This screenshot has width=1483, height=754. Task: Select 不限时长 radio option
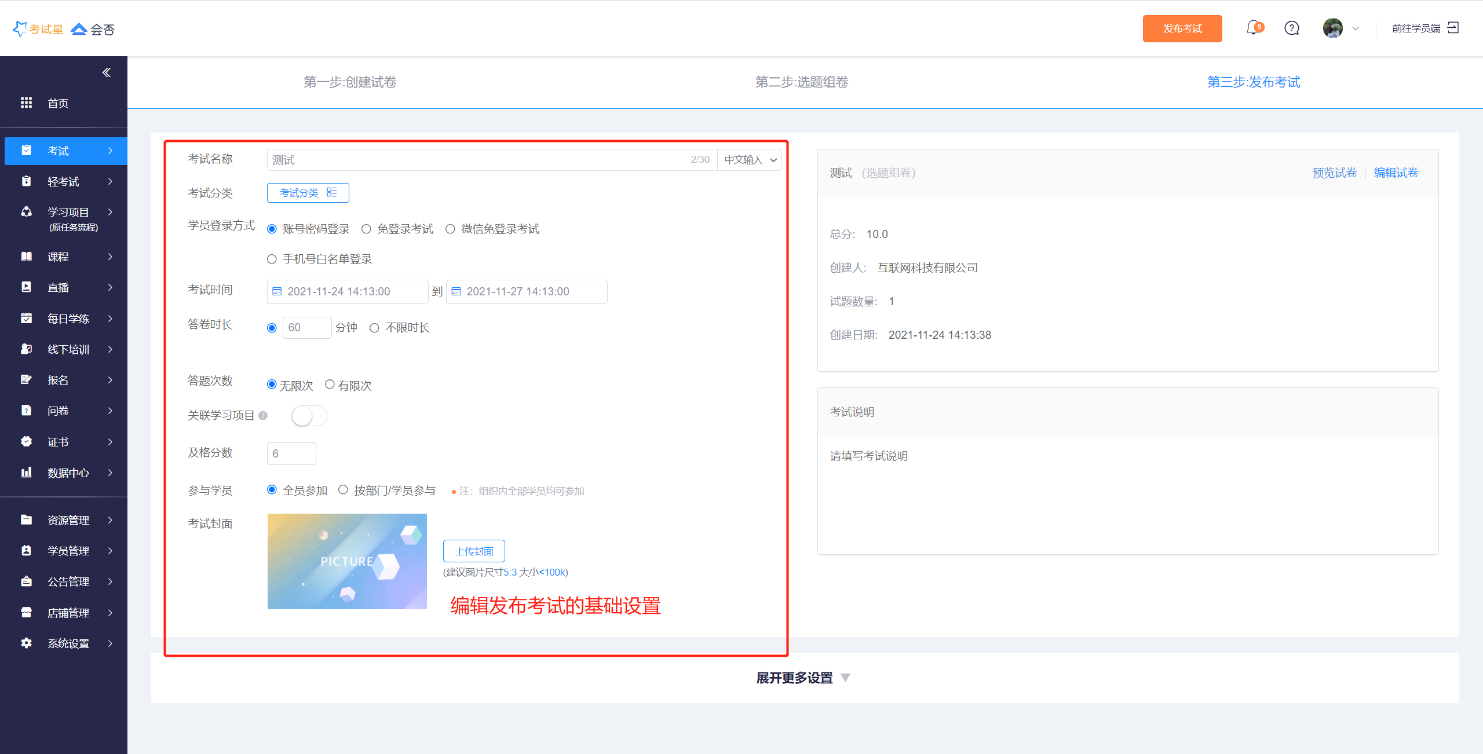[375, 328]
